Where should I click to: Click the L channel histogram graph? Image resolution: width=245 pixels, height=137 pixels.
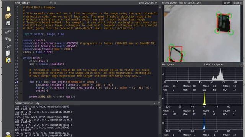tap(204, 74)
